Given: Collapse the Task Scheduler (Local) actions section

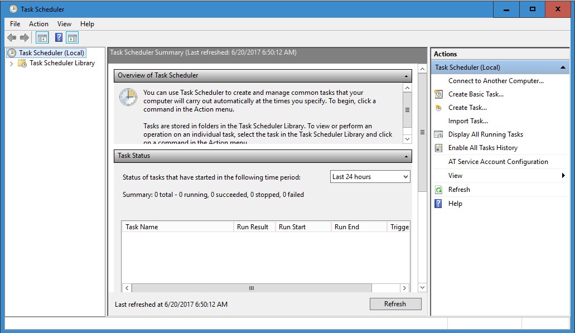Looking at the screenshot, I should (x=562, y=67).
